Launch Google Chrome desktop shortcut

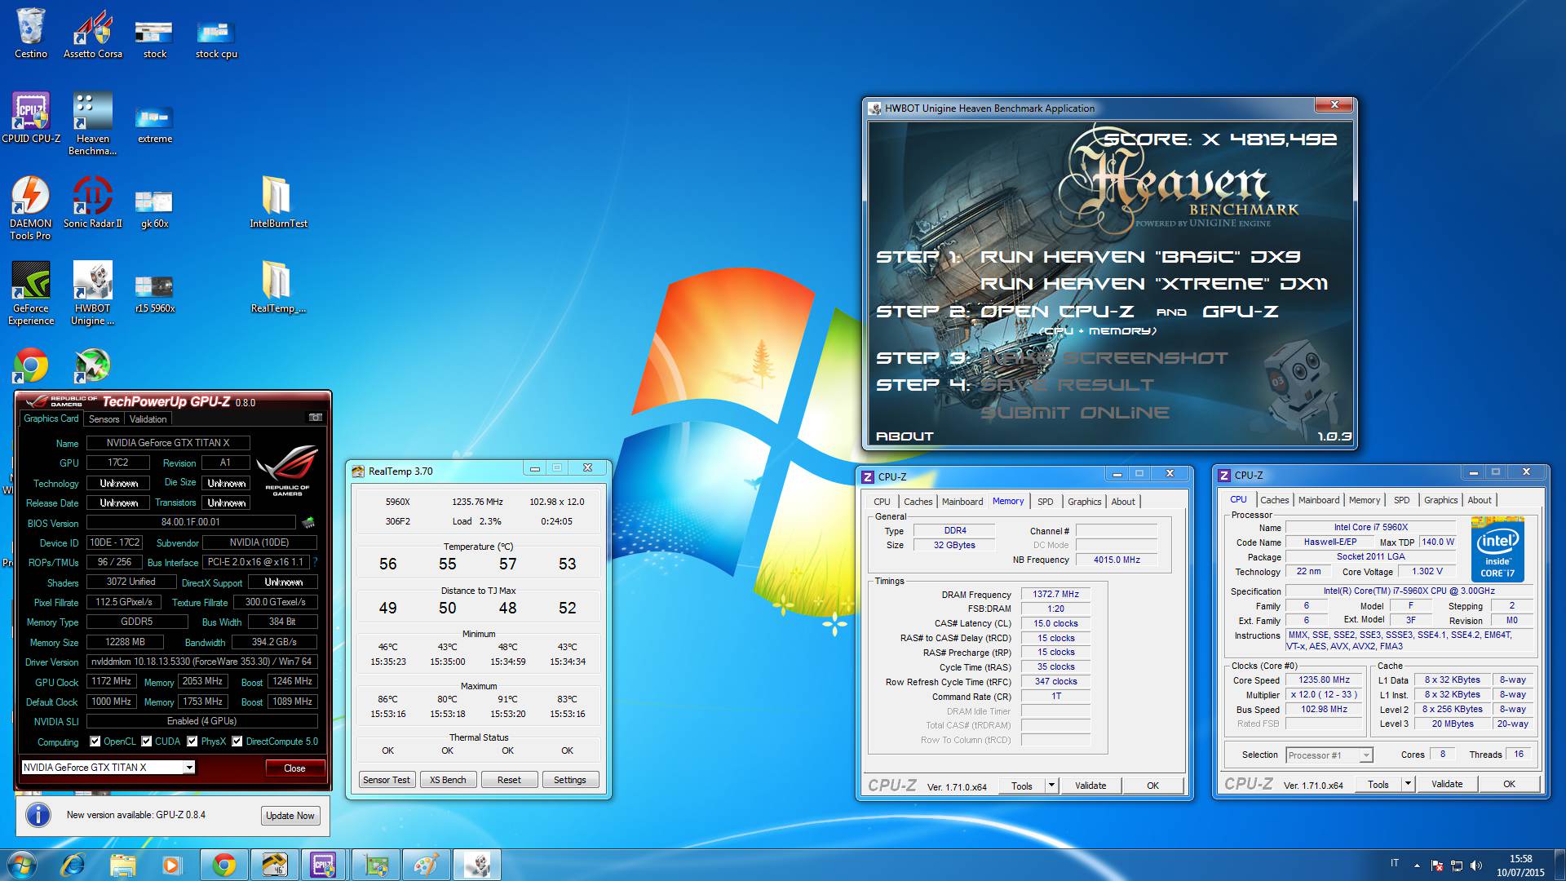tap(31, 365)
